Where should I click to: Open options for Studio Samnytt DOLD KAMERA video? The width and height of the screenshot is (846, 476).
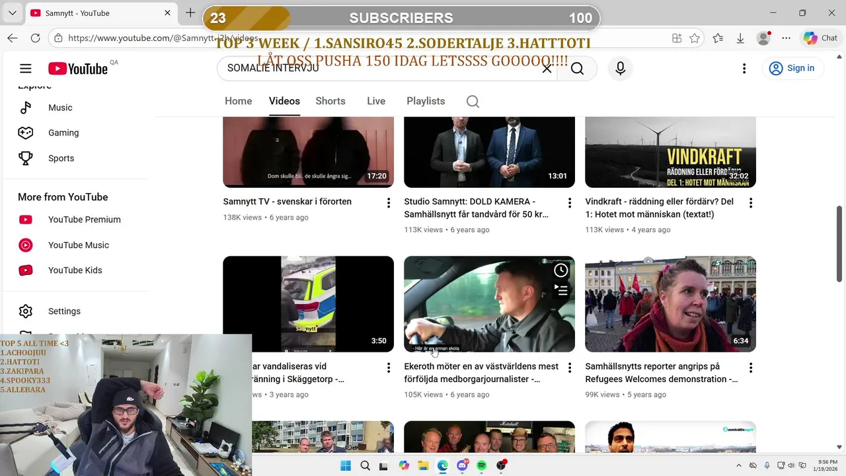point(570,203)
